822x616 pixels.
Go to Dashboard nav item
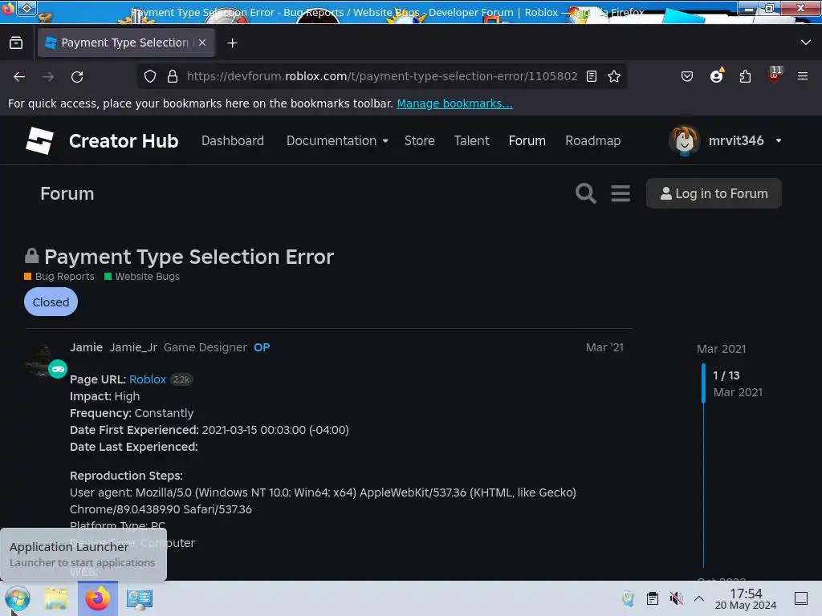click(233, 141)
